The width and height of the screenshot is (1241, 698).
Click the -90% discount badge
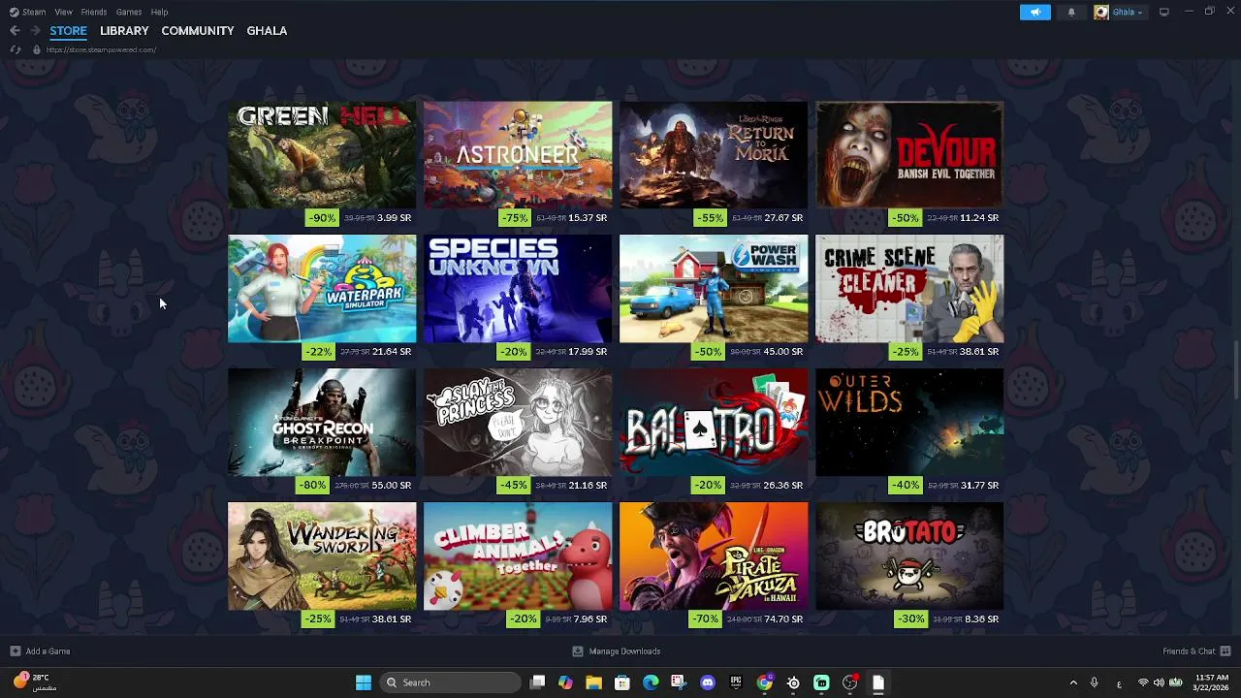click(x=321, y=218)
